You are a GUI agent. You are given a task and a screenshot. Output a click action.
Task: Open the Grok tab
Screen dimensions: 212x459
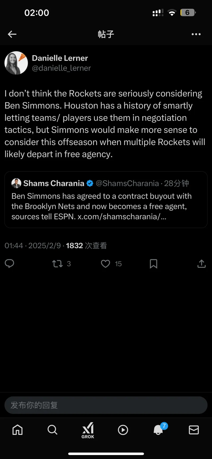88,430
